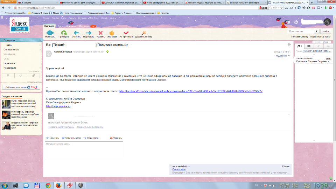336x189 pixels.
Task: Toggle the important flag beside the subject
Action: (131, 45)
